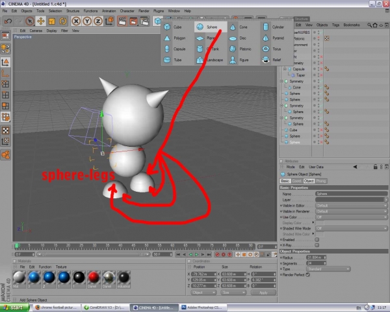
Task: Open the Visible in Editor dropdown
Action: [x=352, y=205]
